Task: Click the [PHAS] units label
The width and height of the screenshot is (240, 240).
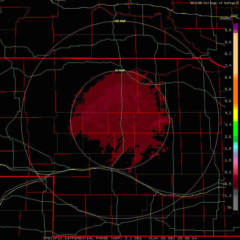Action: (225, 19)
